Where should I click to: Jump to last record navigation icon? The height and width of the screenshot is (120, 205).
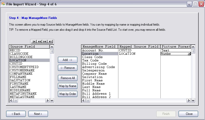point(50,41)
